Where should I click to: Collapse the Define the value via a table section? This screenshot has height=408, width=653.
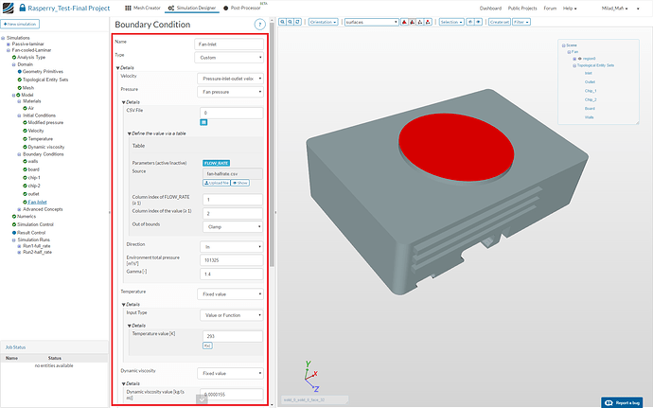click(130, 133)
